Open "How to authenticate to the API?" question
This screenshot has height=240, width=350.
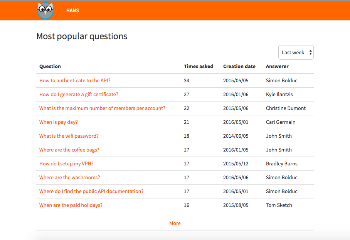point(75,80)
